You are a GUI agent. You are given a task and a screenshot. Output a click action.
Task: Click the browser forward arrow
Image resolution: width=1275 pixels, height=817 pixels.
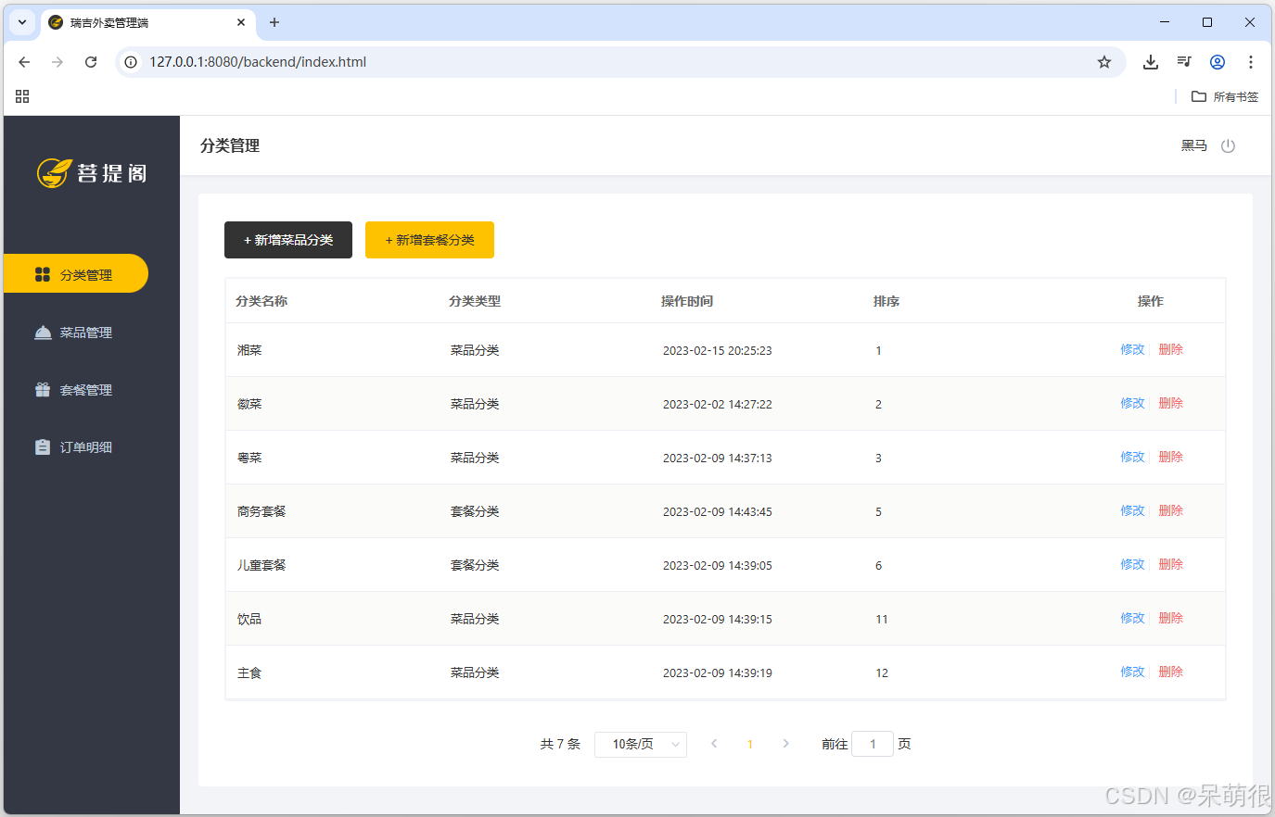point(57,62)
